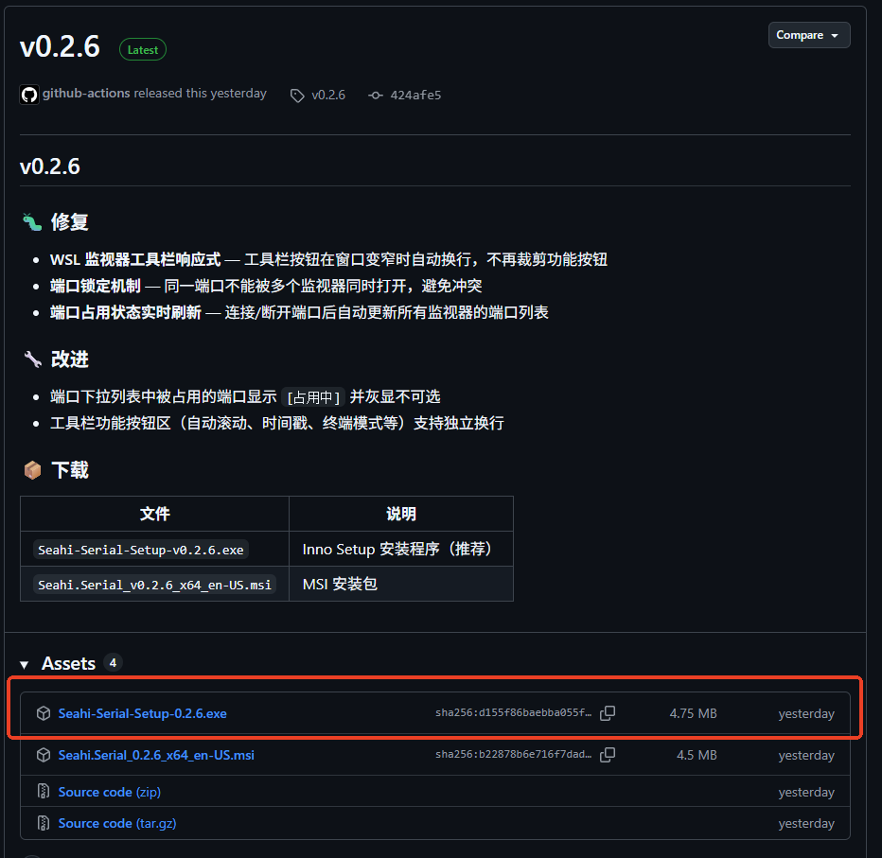Viewport: 882px width, 858px height.
Task: Copy sha256 of the .msi asset
Action: tap(608, 755)
